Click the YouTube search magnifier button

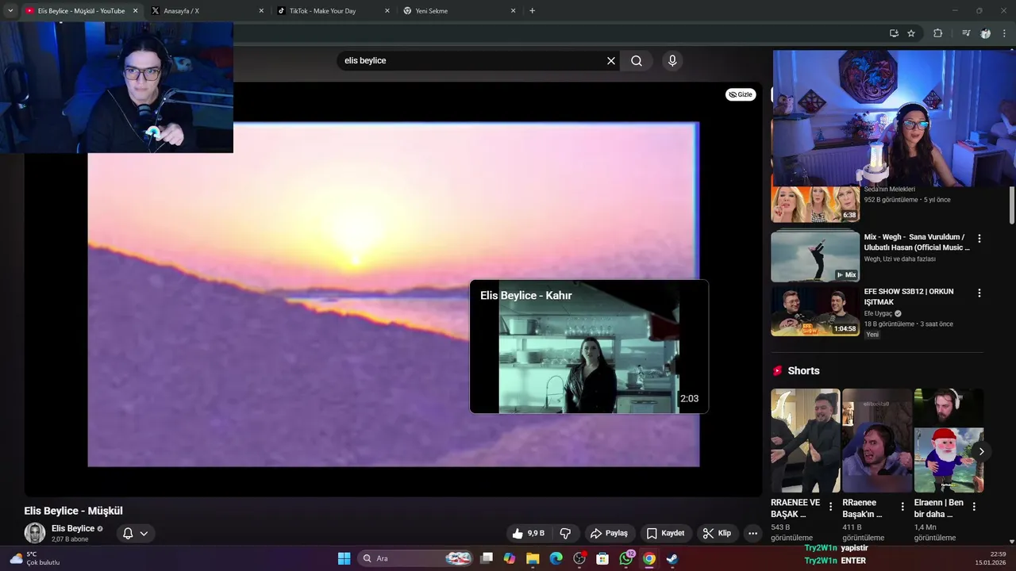[637, 61]
